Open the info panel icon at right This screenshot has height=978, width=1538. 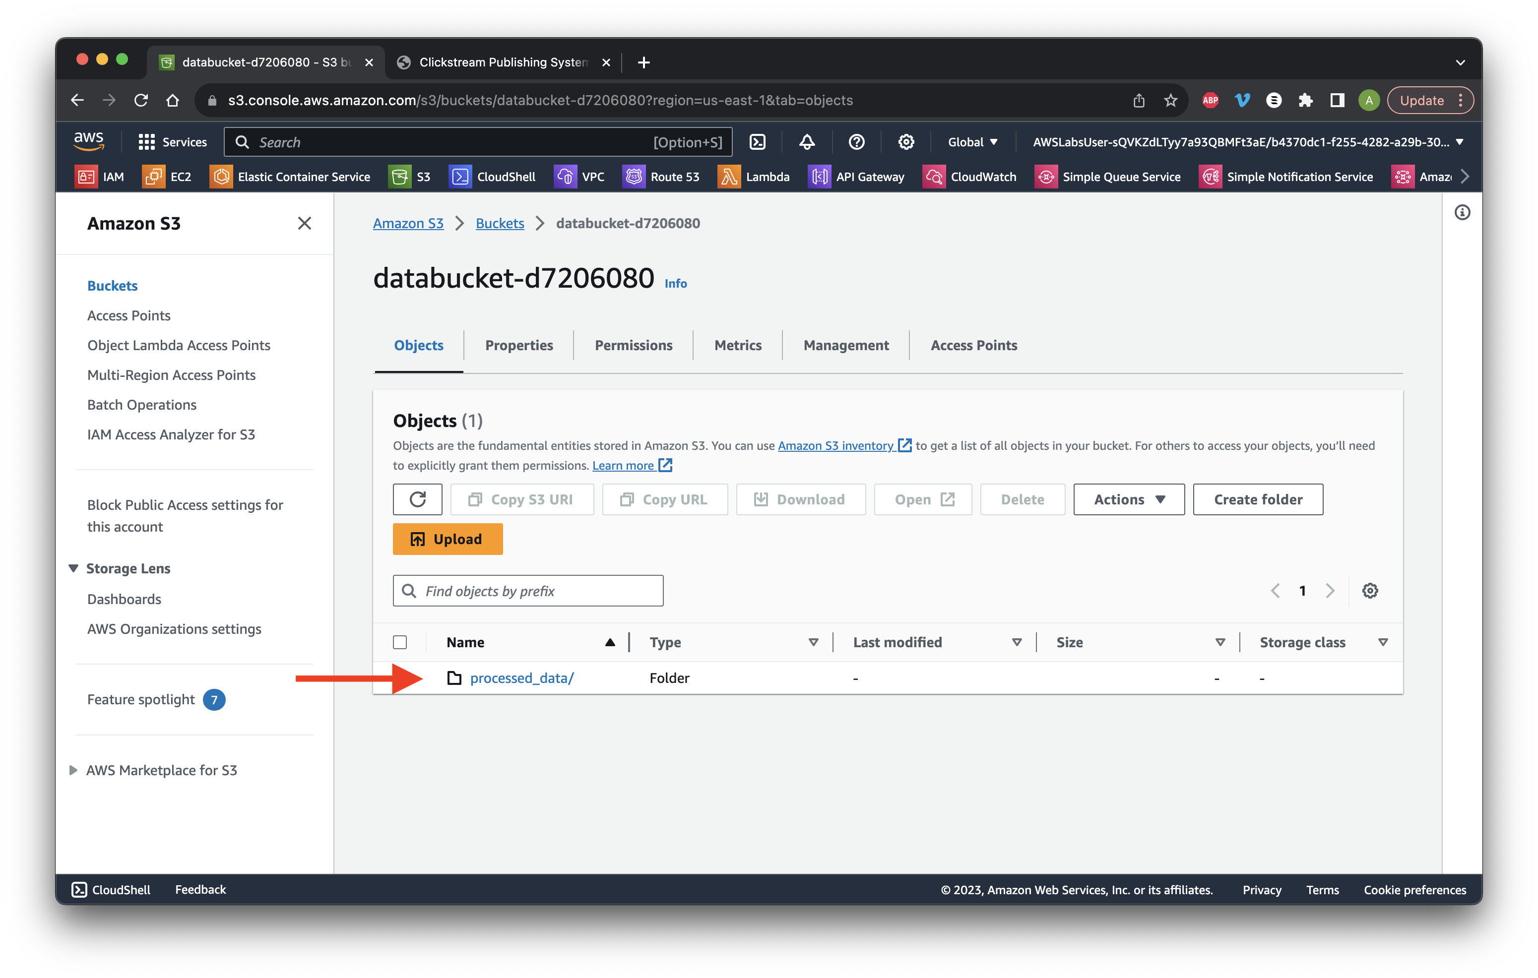pyautogui.click(x=1462, y=213)
